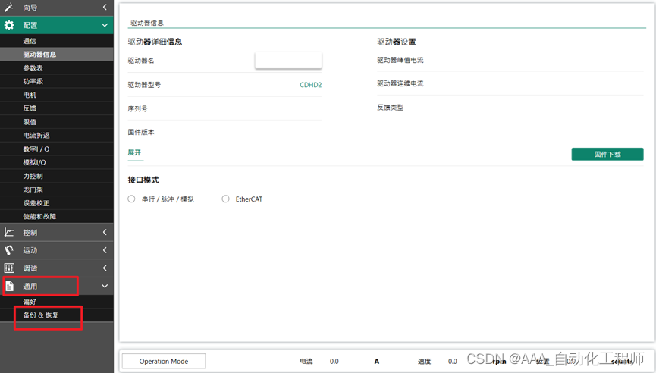Open the 电机 menu item

[56, 95]
